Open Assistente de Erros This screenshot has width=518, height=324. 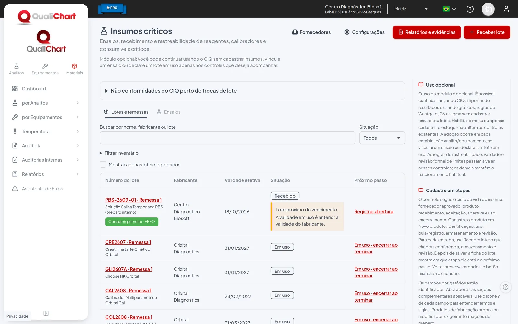(x=45, y=189)
